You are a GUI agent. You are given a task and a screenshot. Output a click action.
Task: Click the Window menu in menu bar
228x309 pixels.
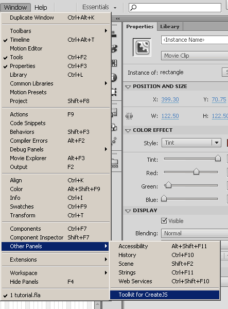[15, 8]
